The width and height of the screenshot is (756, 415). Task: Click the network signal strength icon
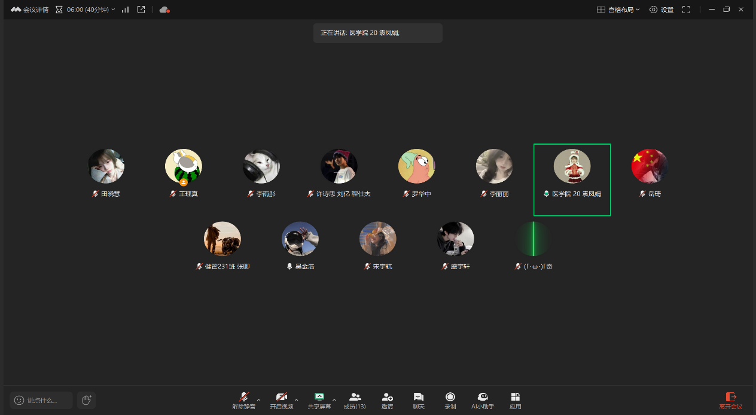pyautogui.click(x=126, y=10)
